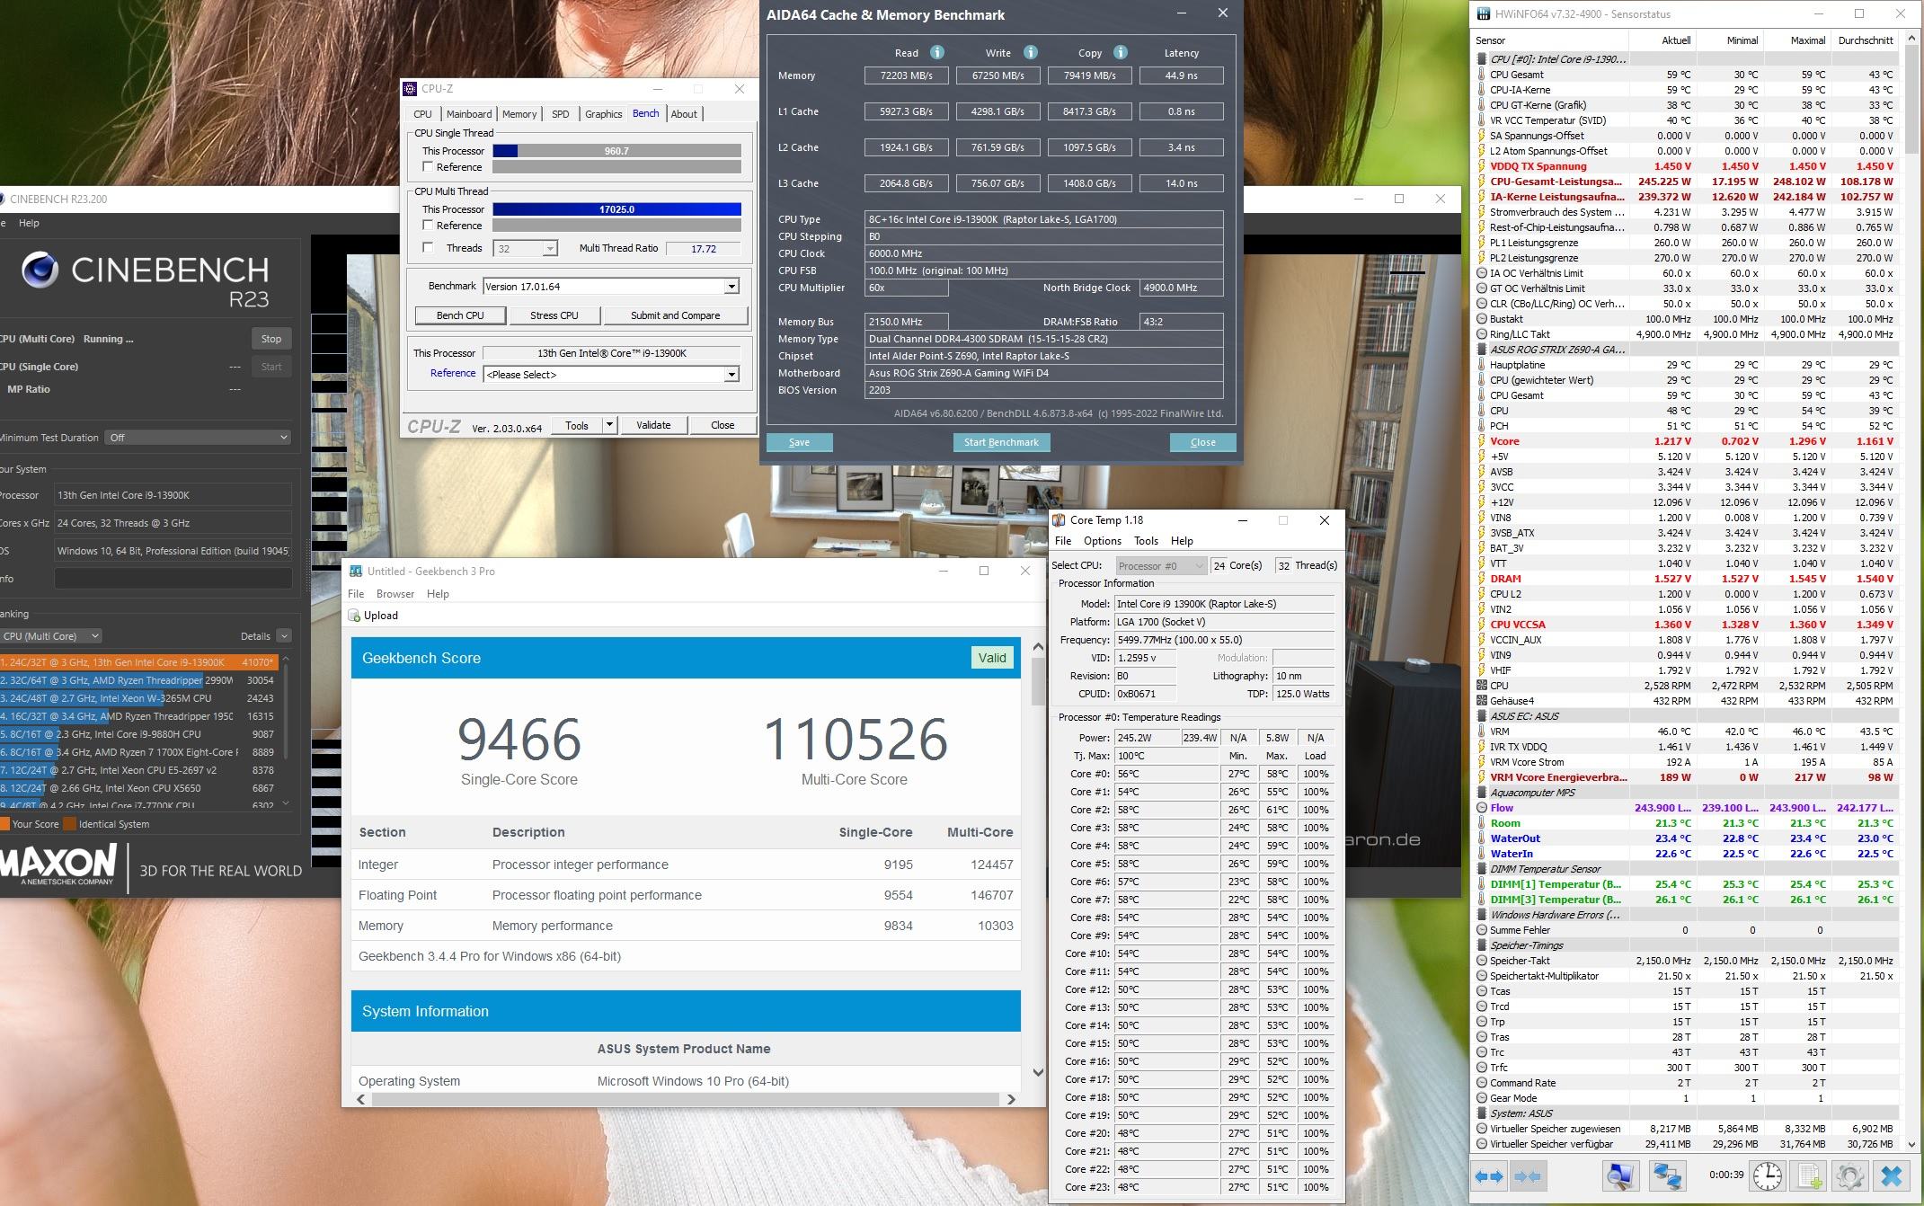Open Core Temp Options menu

coord(1102,541)
